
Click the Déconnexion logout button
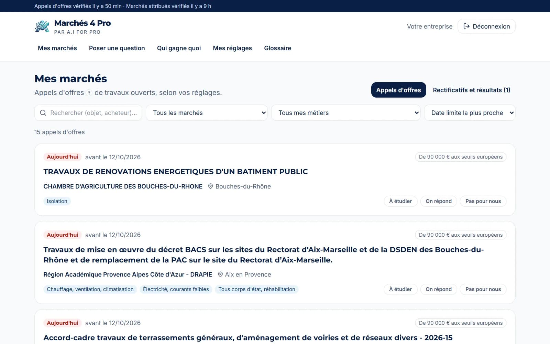pyautogui.click(x=486, y=26)
